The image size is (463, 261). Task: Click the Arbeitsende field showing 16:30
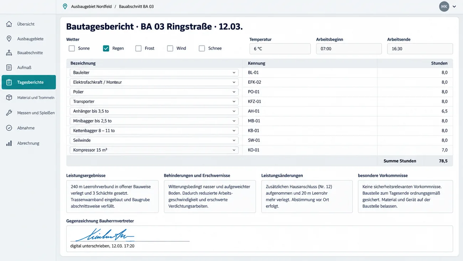[x=420, y=49]
